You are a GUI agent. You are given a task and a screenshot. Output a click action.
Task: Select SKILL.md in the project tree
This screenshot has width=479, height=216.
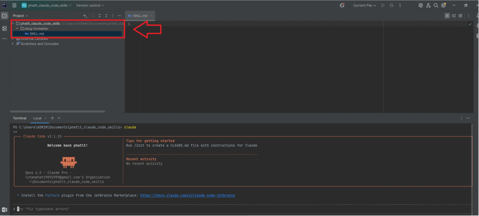tap(36, 34)
